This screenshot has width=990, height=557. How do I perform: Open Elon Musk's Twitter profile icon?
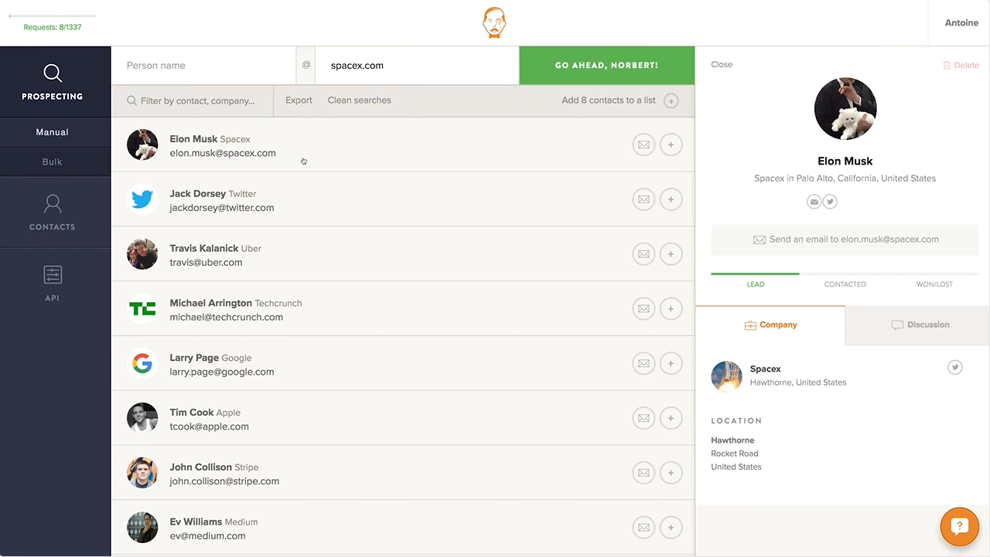[830, 202]
